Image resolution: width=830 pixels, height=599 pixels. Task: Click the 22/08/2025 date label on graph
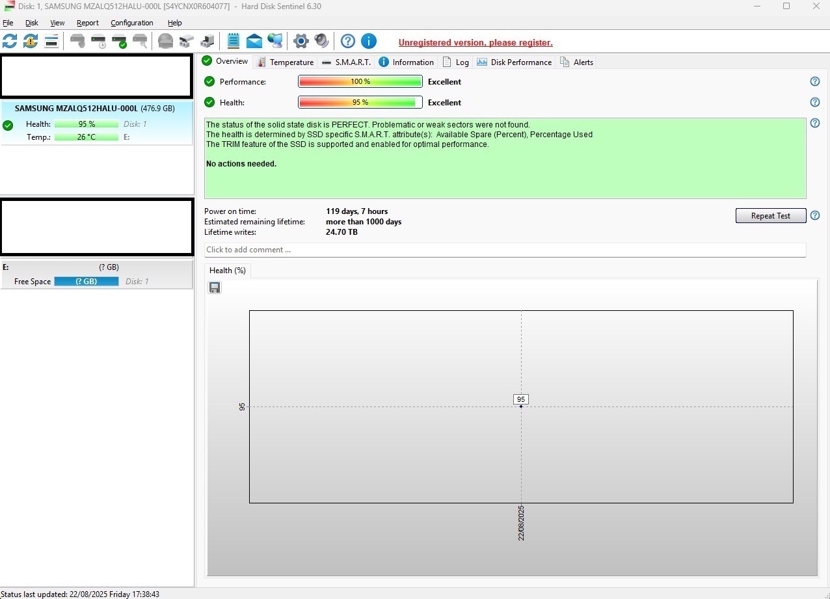tap(521, 523)
